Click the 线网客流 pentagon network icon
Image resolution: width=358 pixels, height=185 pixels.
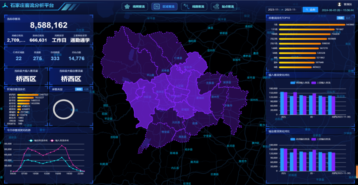pyautogui.click(x=127, y=7)
